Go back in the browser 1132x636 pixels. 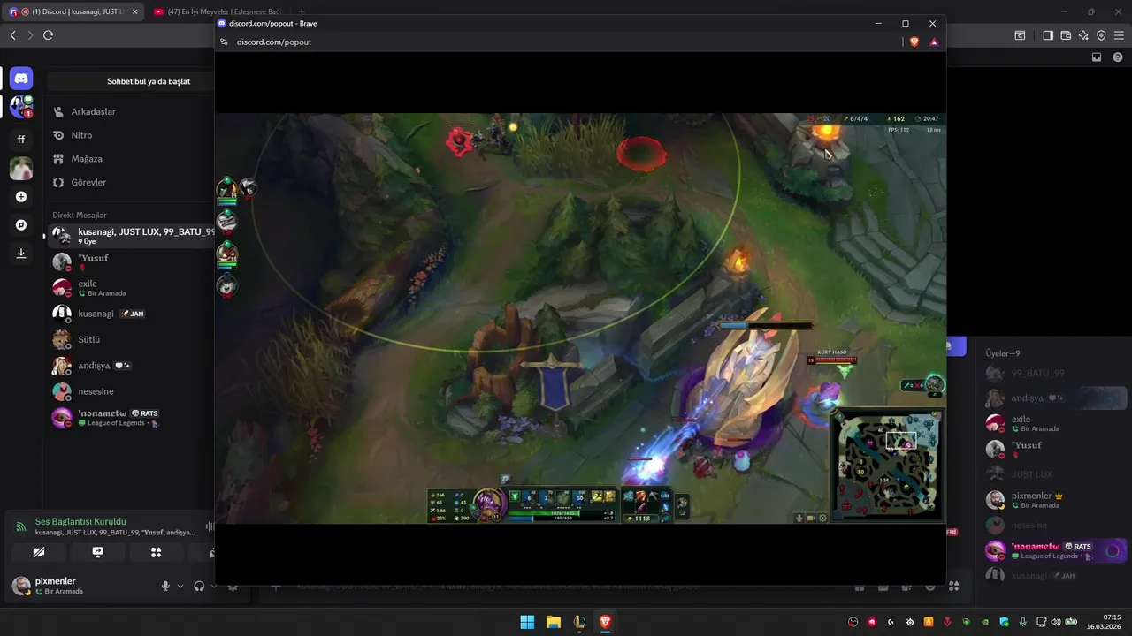(12, 35)
